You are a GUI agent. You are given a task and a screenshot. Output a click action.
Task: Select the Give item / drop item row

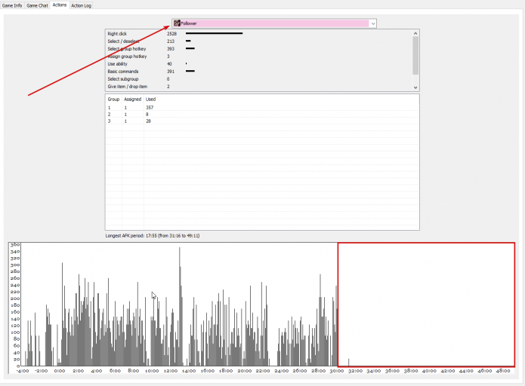(x=259, y=86)
